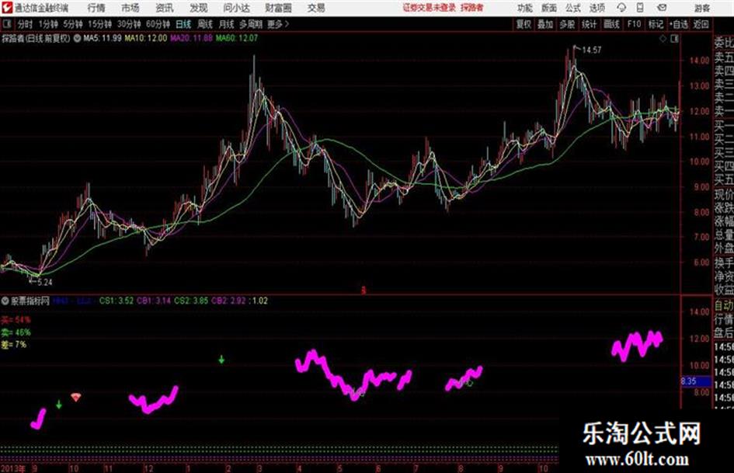Switch to 分时 chart period
The width and height of the screenshot is (734, 473).
pyautogui.click(x=25, y=24)
